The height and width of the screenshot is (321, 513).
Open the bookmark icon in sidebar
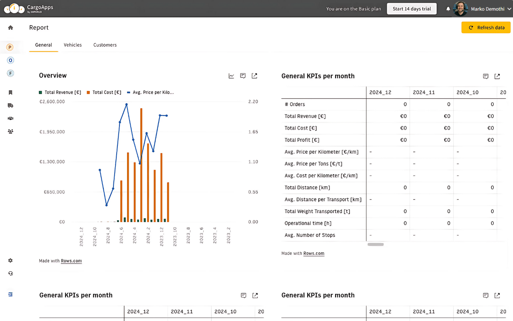coord(10,93)
